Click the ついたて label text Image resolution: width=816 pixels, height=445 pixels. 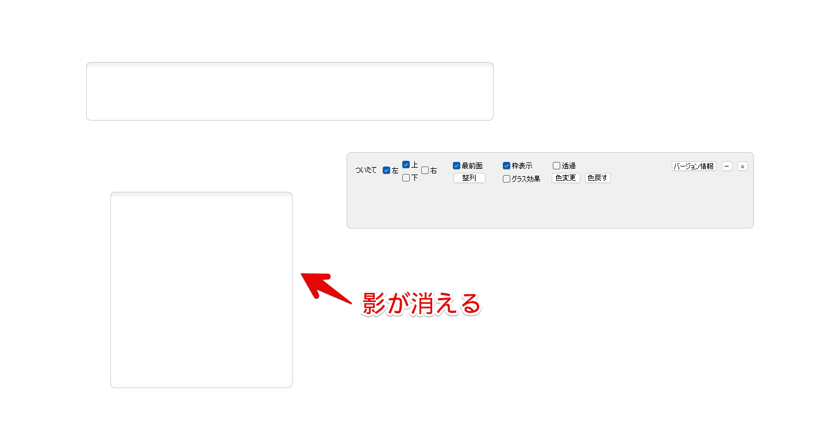coord(366,171)
